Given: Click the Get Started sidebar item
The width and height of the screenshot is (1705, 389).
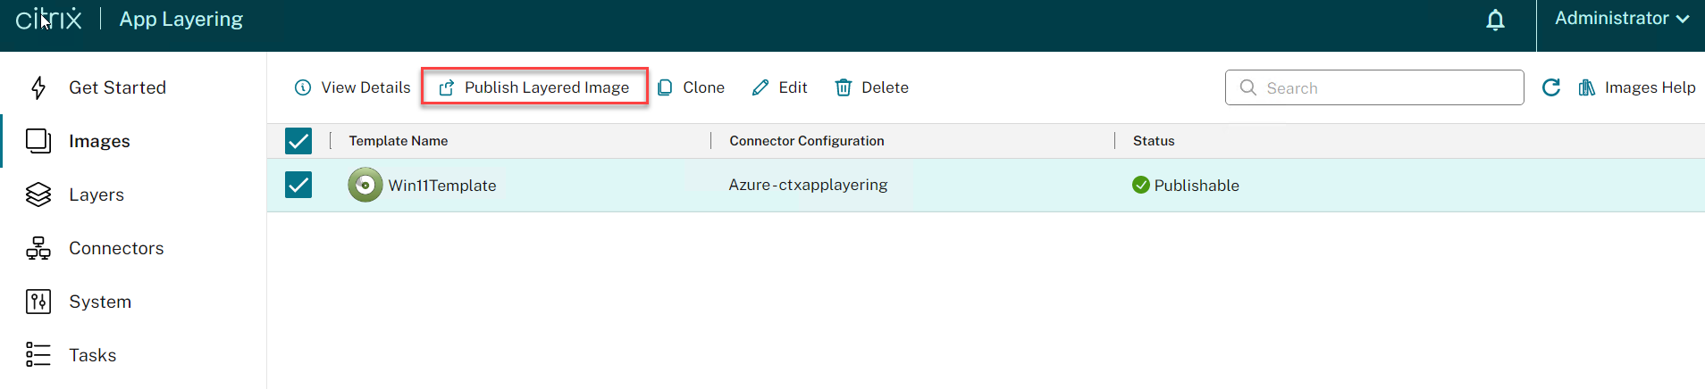Looking at the screenshot, I should tap(117, 87).
